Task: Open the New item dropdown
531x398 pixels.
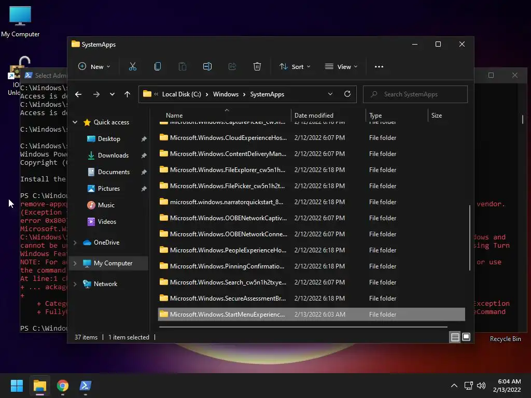Action: [x=94, y=67]
